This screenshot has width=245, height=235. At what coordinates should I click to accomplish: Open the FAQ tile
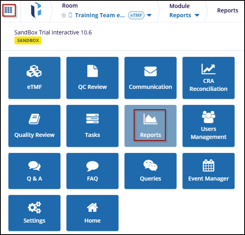point(92,171)
